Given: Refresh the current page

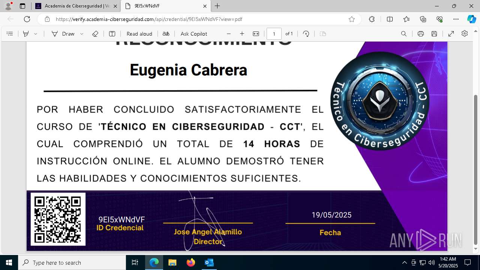Looking at the screenshot, I should pyautogui.click(x=27, y=19).
